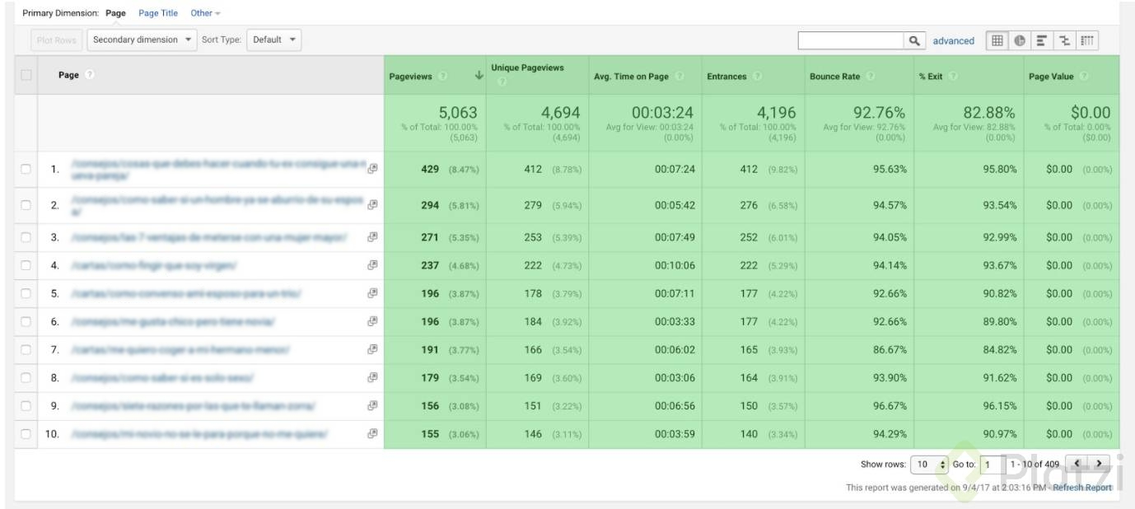Check the row 7 checkbox

(26, 349)
